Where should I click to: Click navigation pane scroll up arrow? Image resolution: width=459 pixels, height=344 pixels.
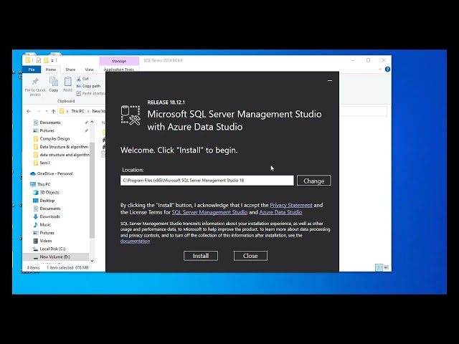93,121
